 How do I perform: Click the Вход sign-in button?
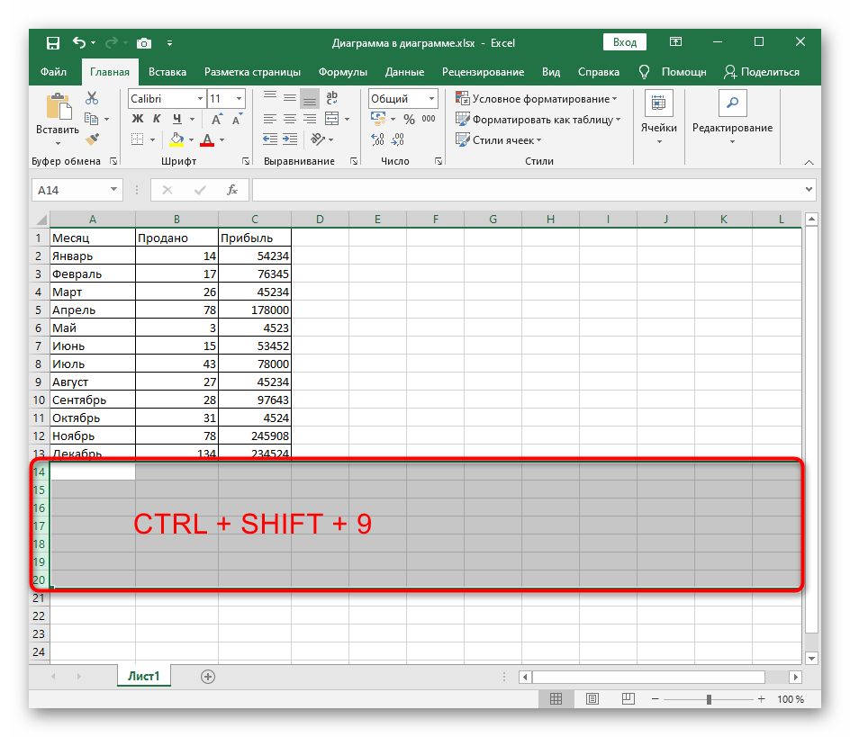click(624, 42)
